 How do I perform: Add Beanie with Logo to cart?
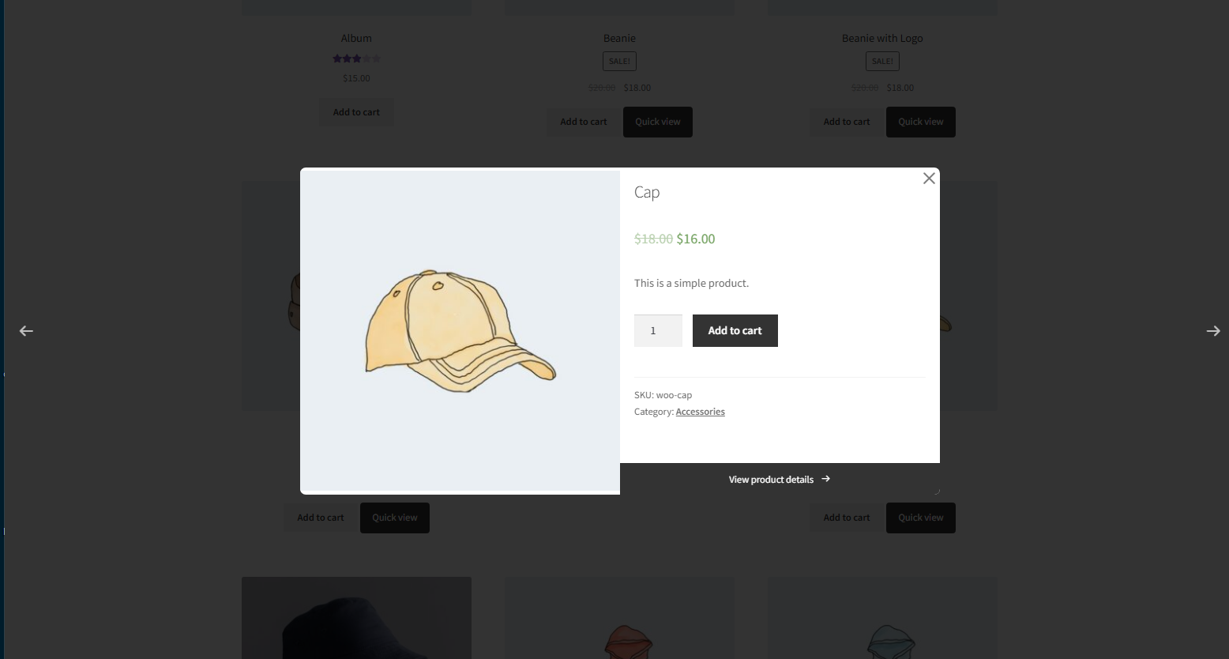pos(847,122)
